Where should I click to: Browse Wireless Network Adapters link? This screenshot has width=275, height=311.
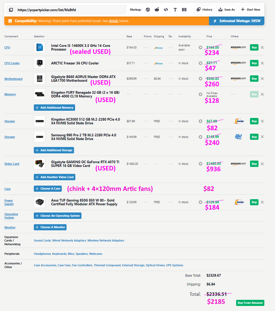106,240
